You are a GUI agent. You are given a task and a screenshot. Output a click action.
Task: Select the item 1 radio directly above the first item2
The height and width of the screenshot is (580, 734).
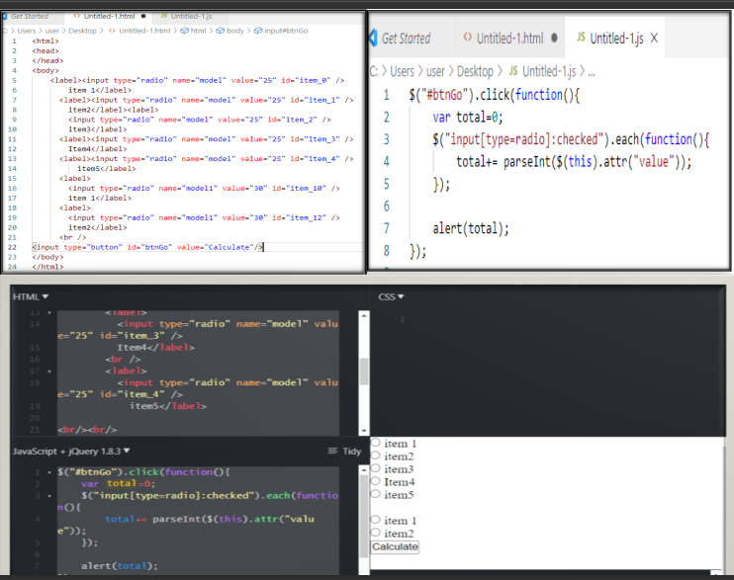(x=376, y=443)
